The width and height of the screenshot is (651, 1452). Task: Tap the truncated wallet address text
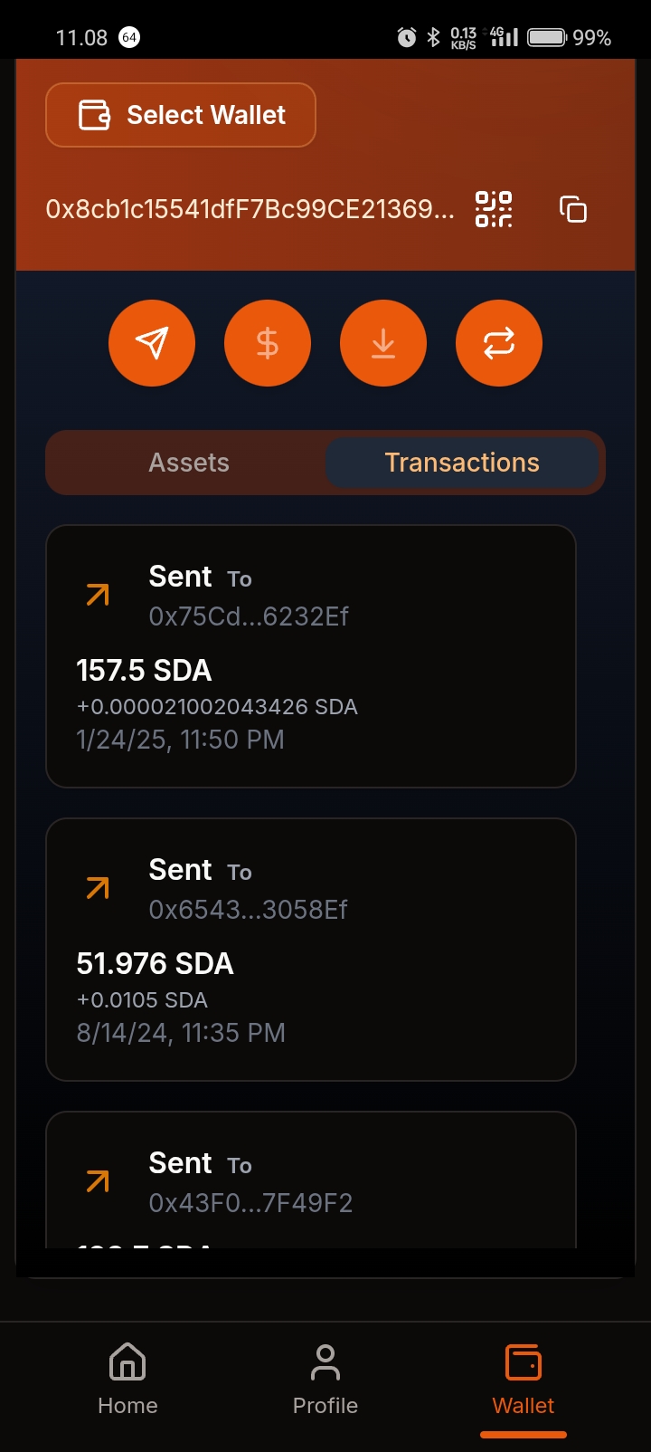(x=250, y=209)
